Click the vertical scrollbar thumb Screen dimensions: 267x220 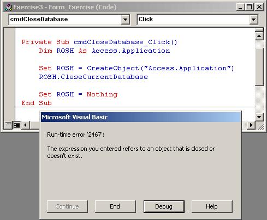(259, 67)
